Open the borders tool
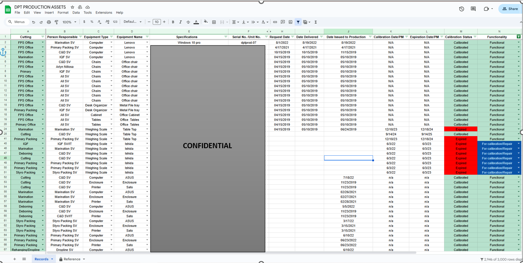The image size is (523, 263). click(214, 22)
